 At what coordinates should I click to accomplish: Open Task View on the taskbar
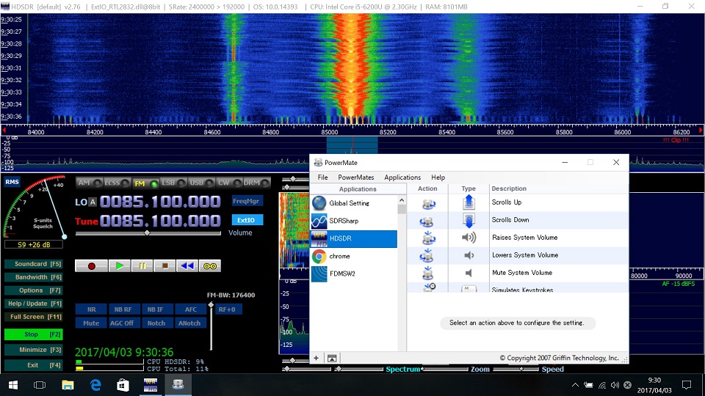pos(40,385)
